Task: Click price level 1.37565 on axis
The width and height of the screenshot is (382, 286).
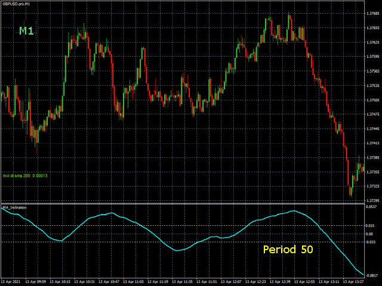Action: (372, 71)
